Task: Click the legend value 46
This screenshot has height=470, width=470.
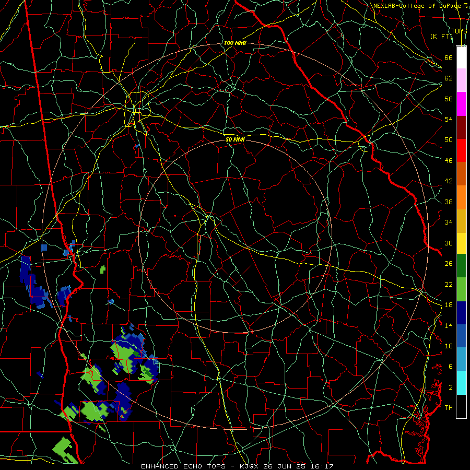Action: click(x=449, y=161)
